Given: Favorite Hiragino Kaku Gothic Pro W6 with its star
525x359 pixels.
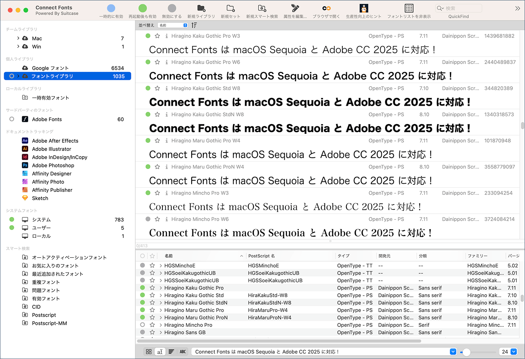Looking at the screenshot, I should [x=157, y=62].
